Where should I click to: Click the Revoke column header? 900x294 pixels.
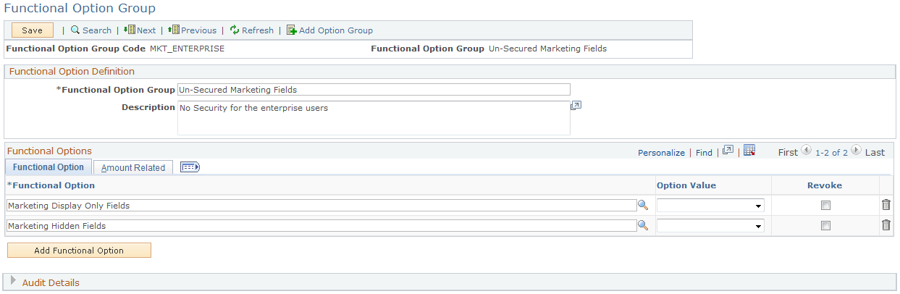coord(825,185)
